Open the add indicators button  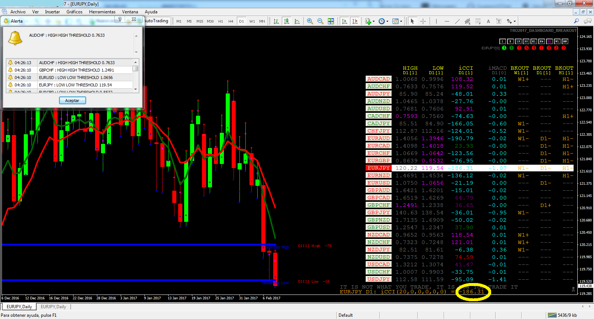(x=368, y=21)
